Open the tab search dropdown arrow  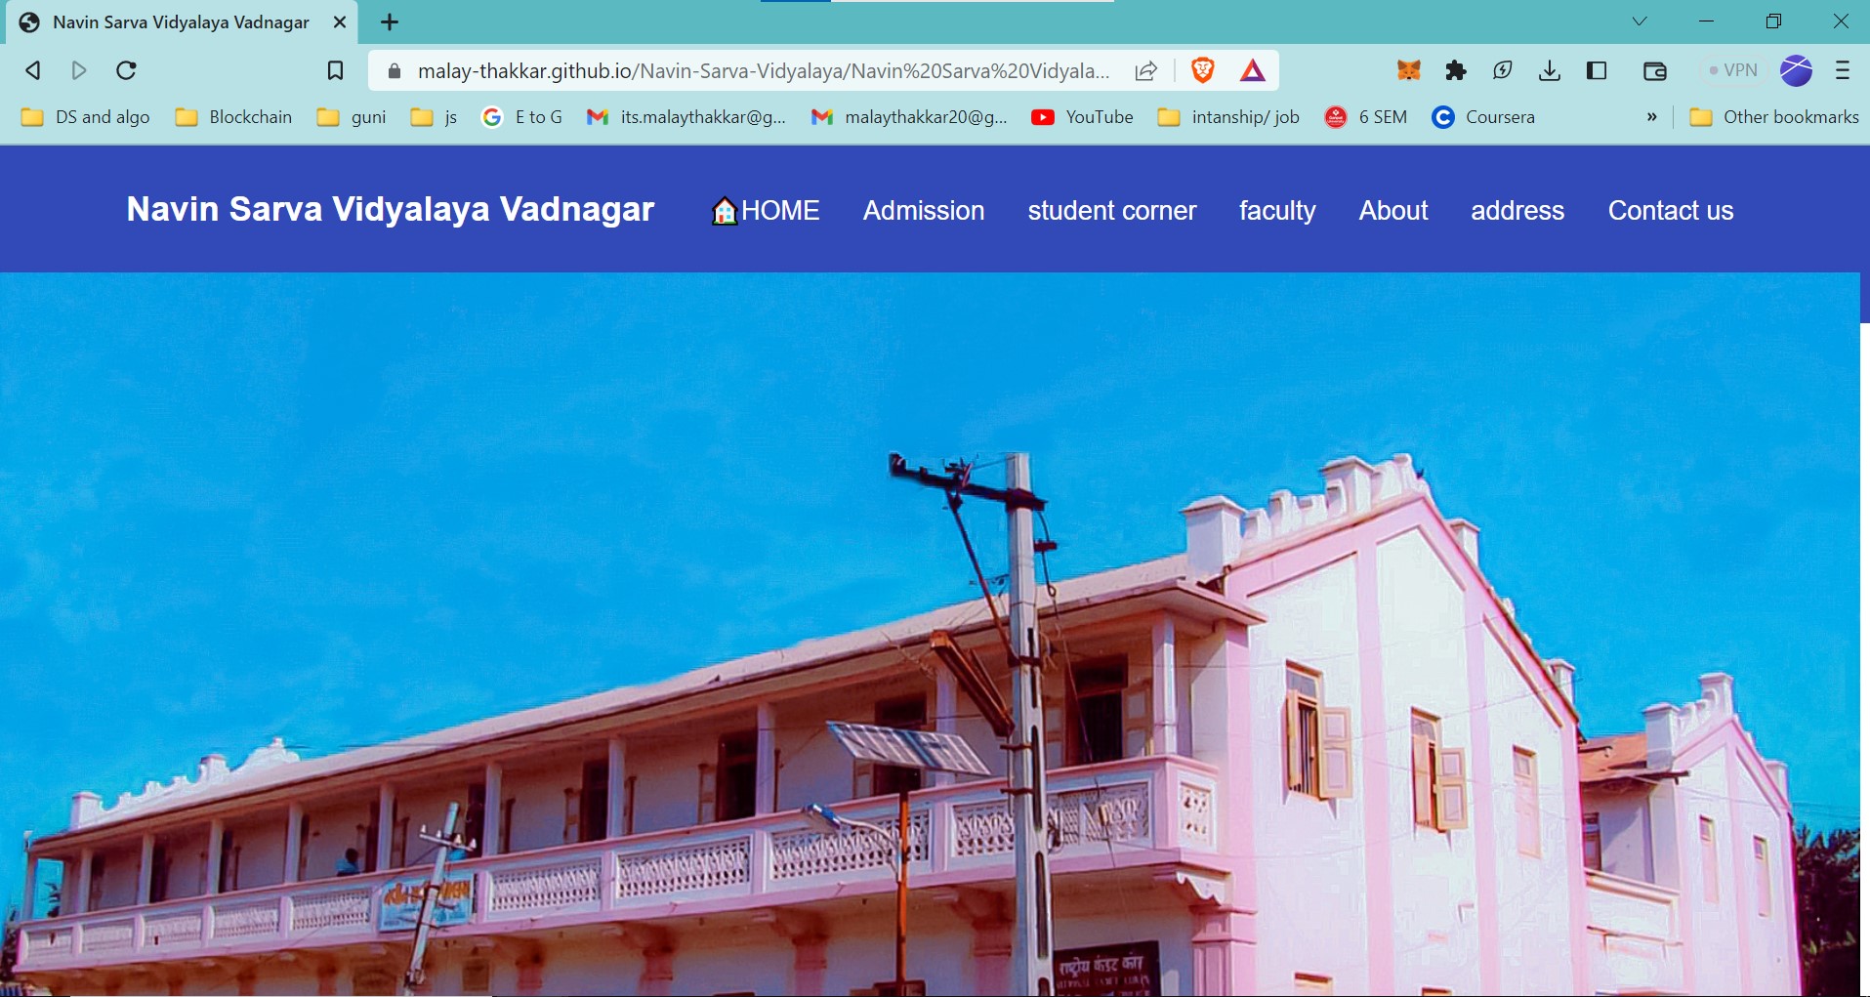point(1640,21)
